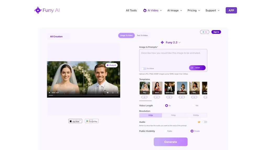Toggle Duo Mode switch
This screenshot has width=268, height=150.
coord(144,68)
